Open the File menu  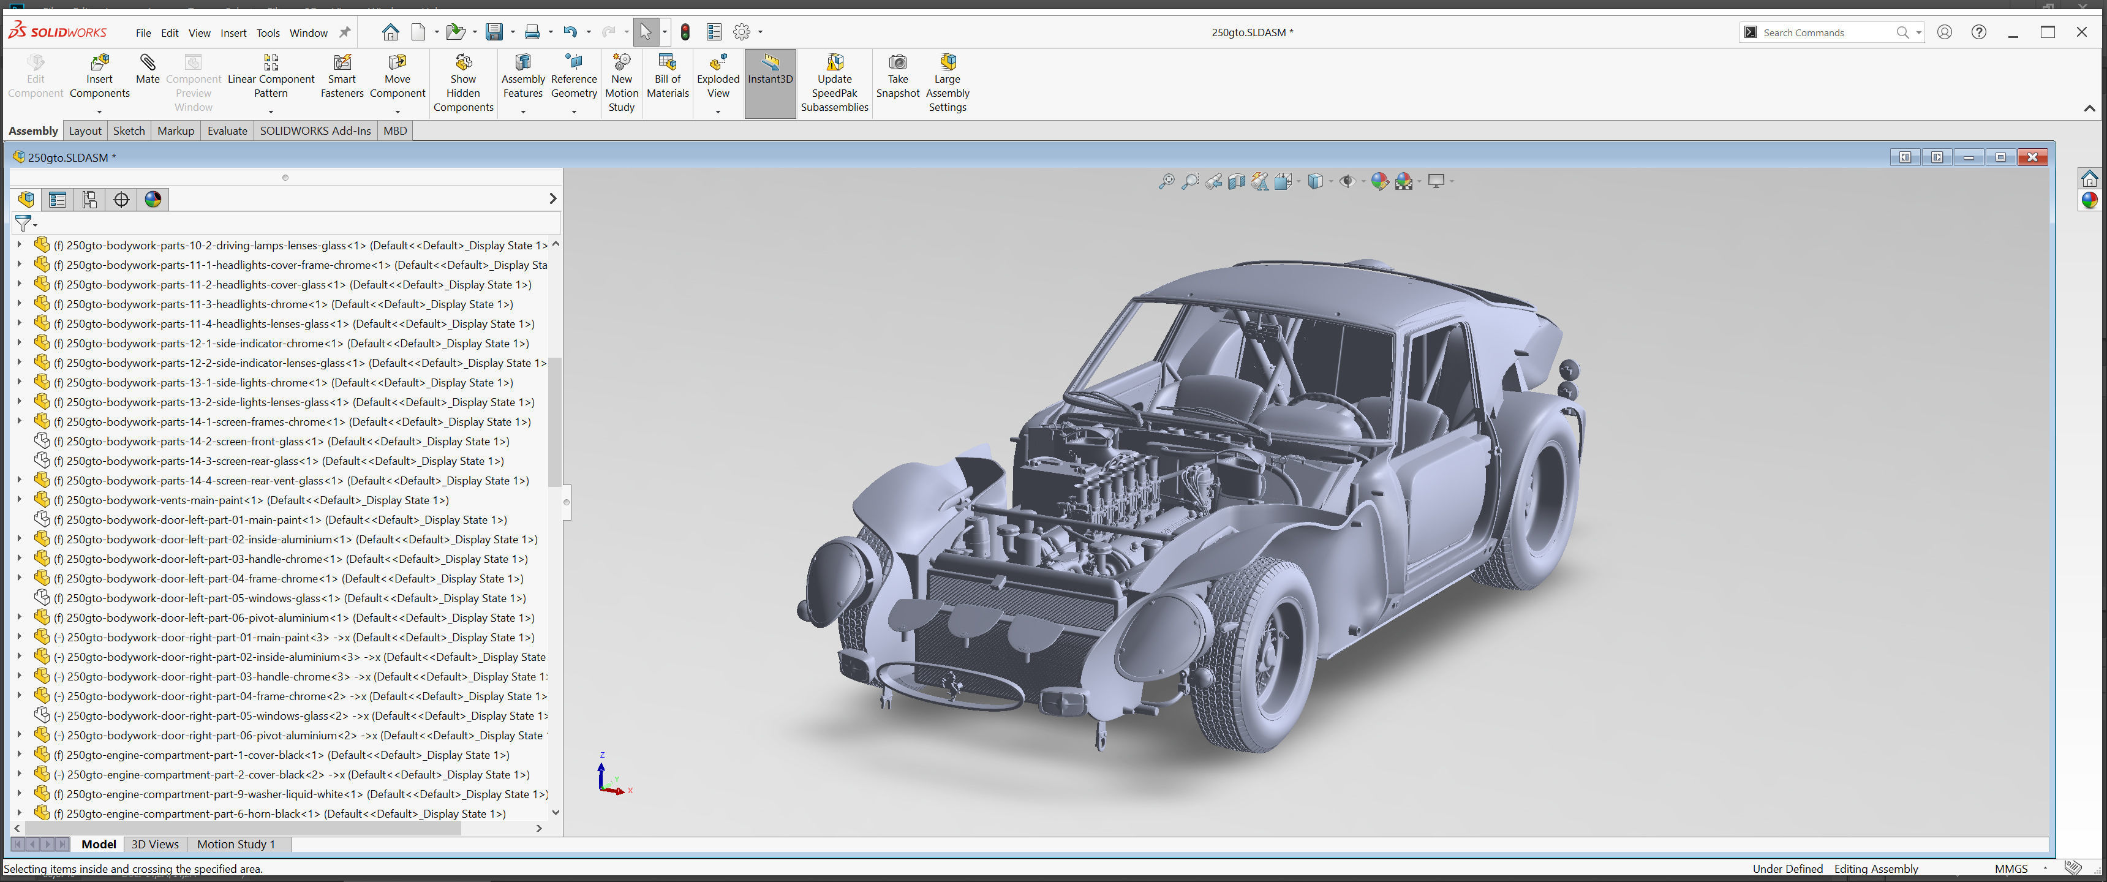[x=143, y=32]
